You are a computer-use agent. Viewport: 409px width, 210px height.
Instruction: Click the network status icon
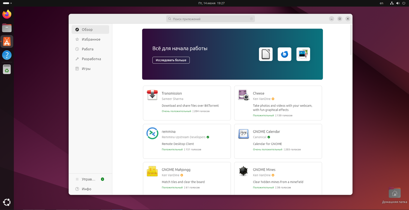pos(392,3)
